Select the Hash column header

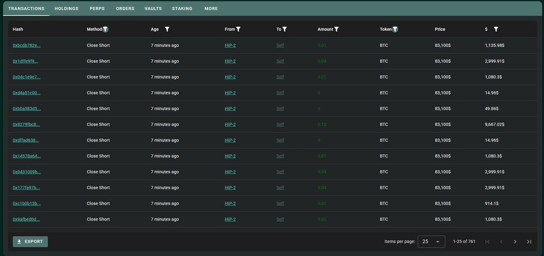pyautogui.click(x=18, y=29)
